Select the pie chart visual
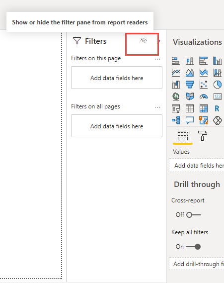Viewport: 224px width, 283px height. 218,85
